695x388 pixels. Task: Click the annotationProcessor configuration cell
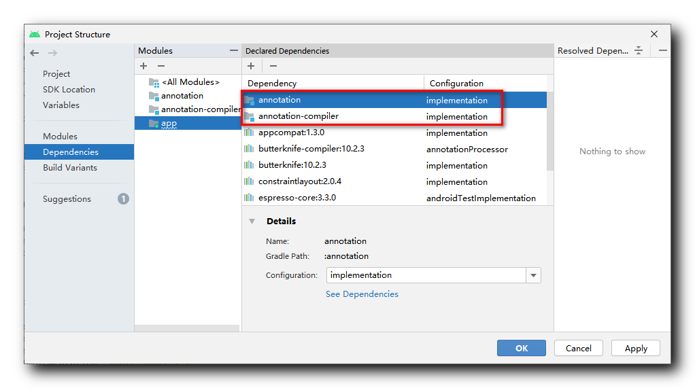pos(467,149)
